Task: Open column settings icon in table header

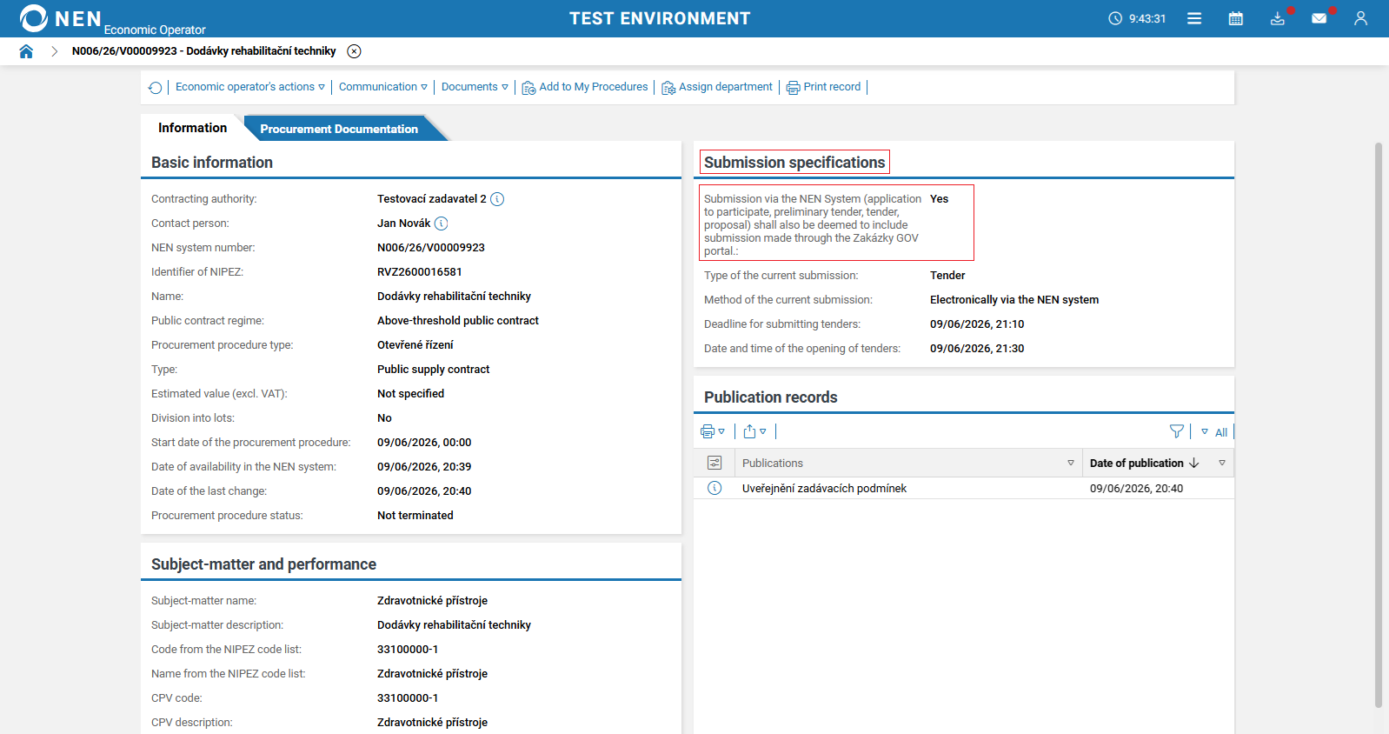Action: pyautogui.click(x=714, y=463)
